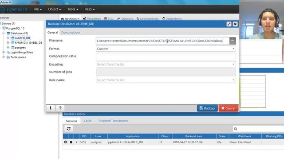Select Servers (1) tree item

click(x=8, y=23)
